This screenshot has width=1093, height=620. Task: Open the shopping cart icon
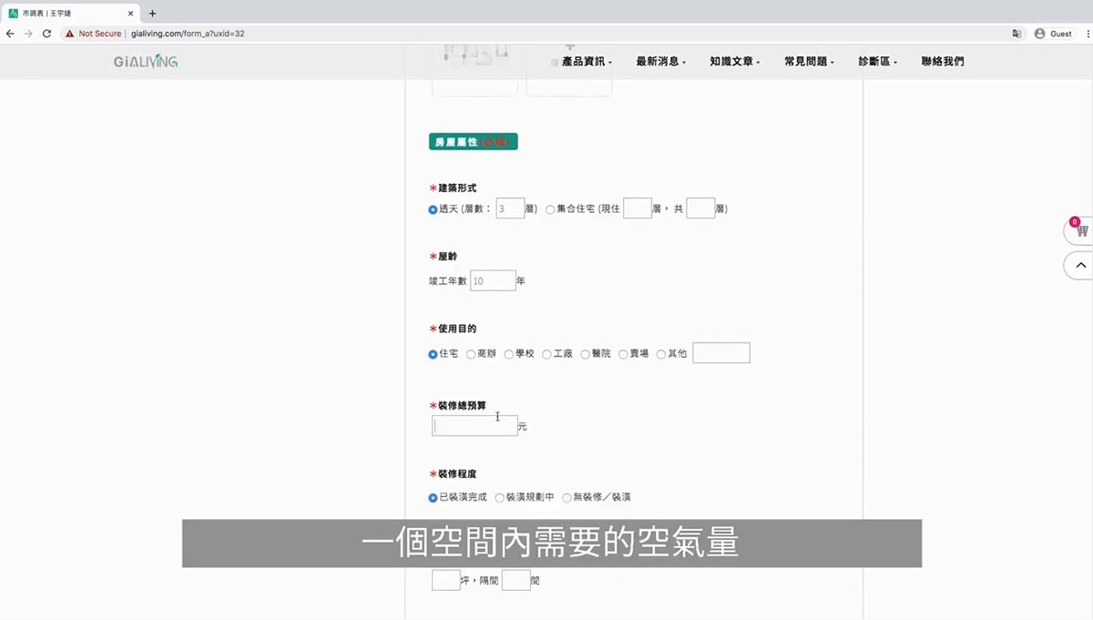(1080, 230)
